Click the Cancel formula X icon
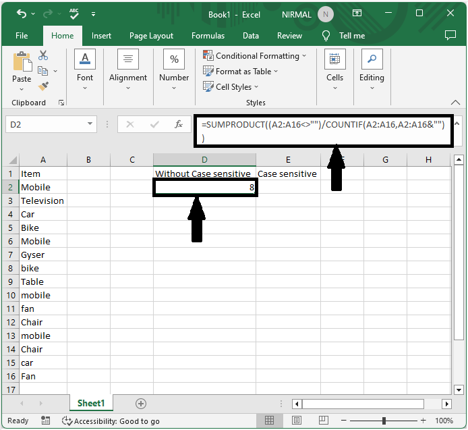 point(130,124)
